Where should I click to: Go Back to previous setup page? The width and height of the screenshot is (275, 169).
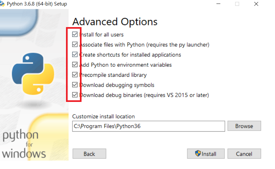89,154
